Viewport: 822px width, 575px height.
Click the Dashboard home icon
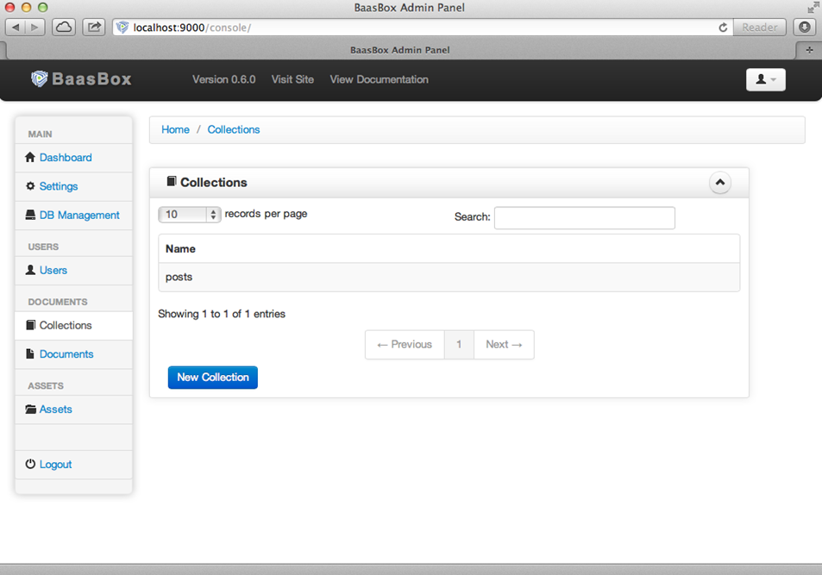30,157
